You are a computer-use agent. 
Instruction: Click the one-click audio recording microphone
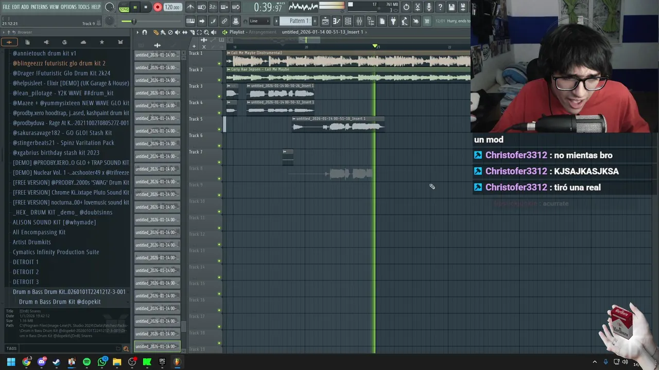[x=429, y=7]
